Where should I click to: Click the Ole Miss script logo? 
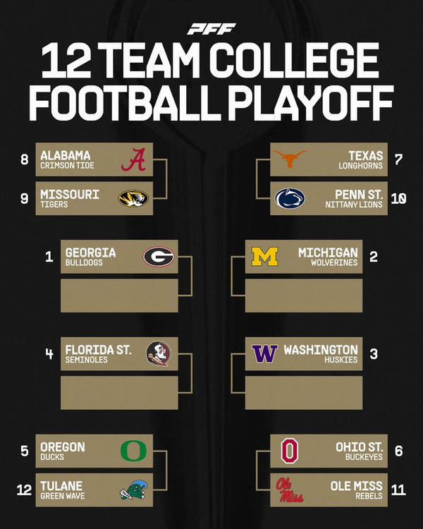290,490
